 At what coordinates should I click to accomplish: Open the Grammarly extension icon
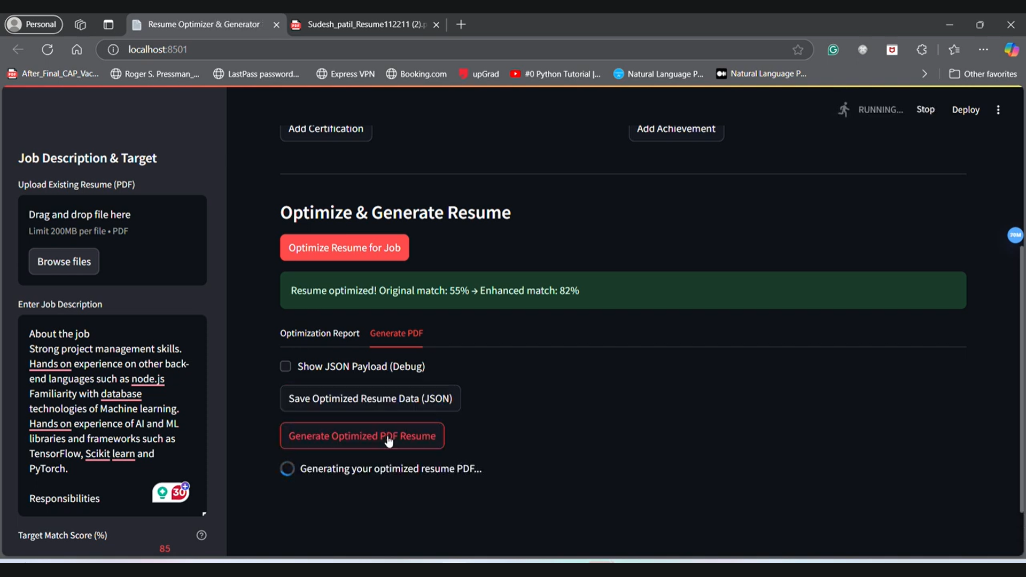coord(833,50)
